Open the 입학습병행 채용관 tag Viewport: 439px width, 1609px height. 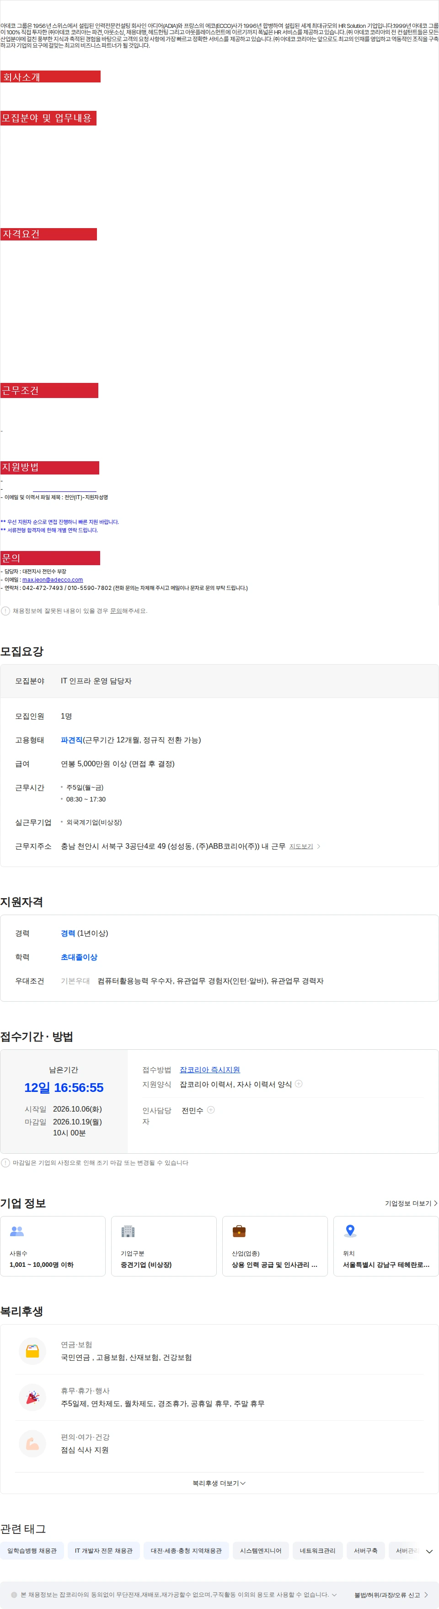(32, 1551)
